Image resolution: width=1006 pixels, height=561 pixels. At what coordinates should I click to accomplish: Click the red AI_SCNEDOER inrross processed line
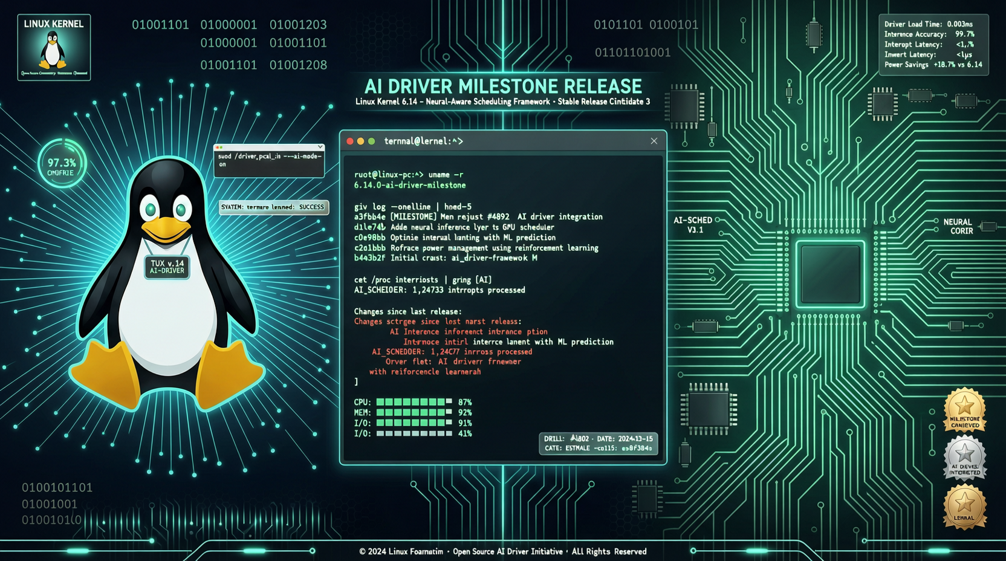coord(452,352)
